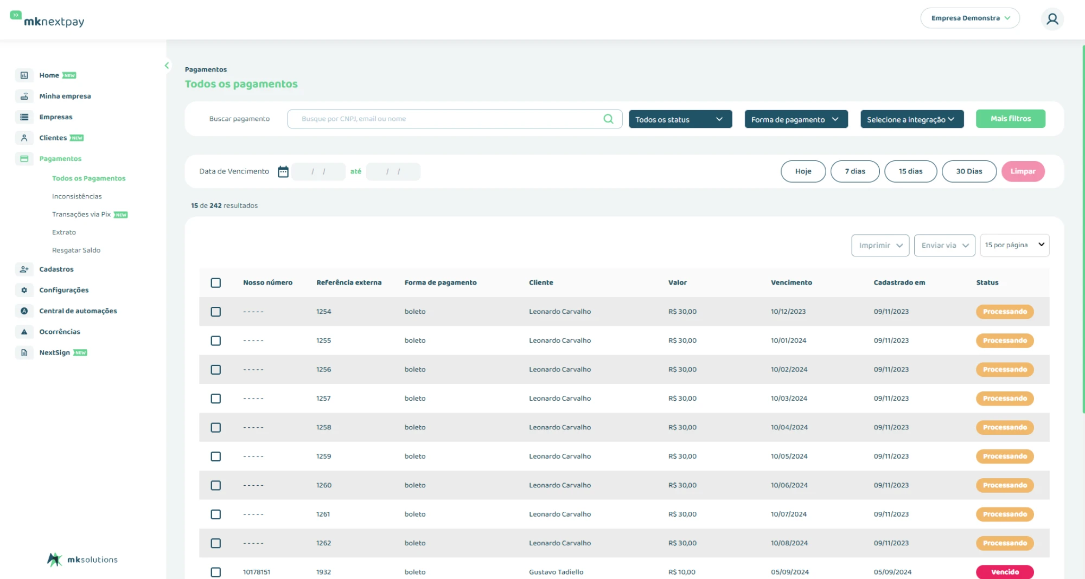Viewport: 1085px width, 579px height.
Task: Check the row with reference 1262
Action: (x=216, y=543)
